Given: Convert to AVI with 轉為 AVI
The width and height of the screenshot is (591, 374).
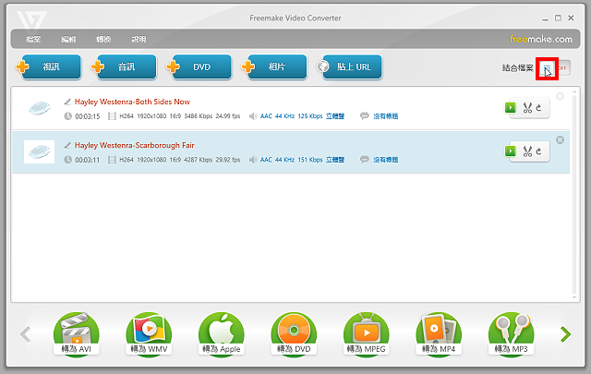Looking at the screenshot, I should (76, 334).
